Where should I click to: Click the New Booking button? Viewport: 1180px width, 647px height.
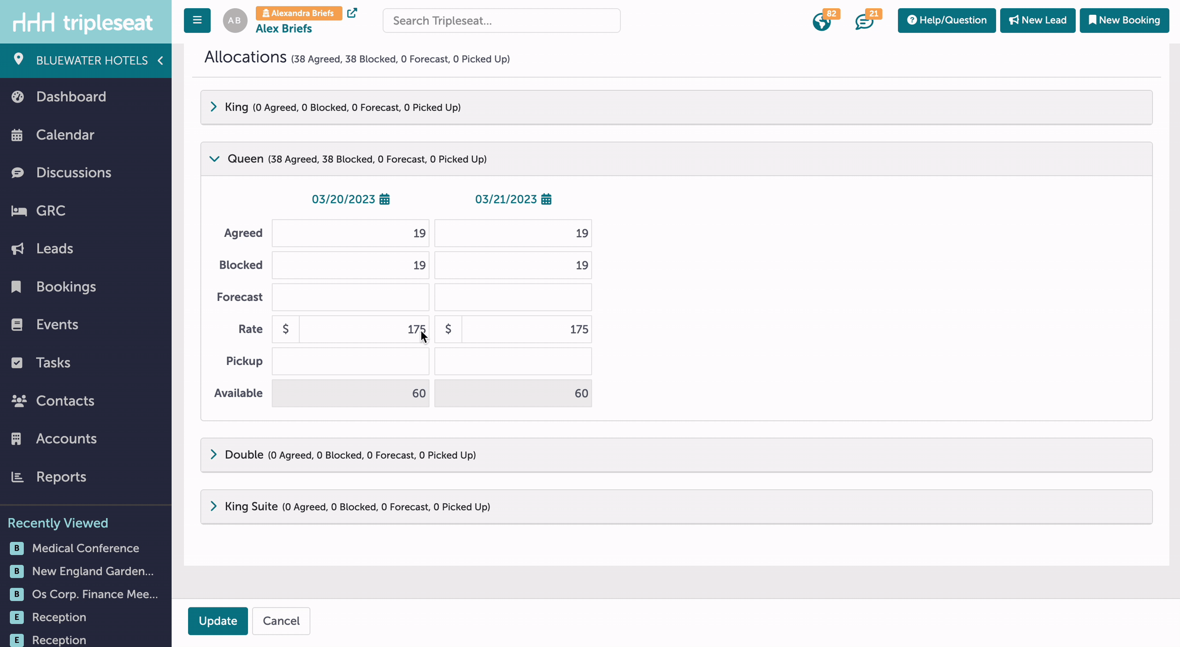[1124, 20]
